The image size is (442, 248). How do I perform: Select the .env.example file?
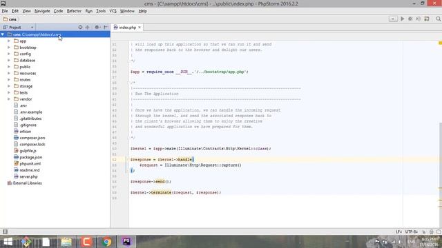tap(30, 112)
